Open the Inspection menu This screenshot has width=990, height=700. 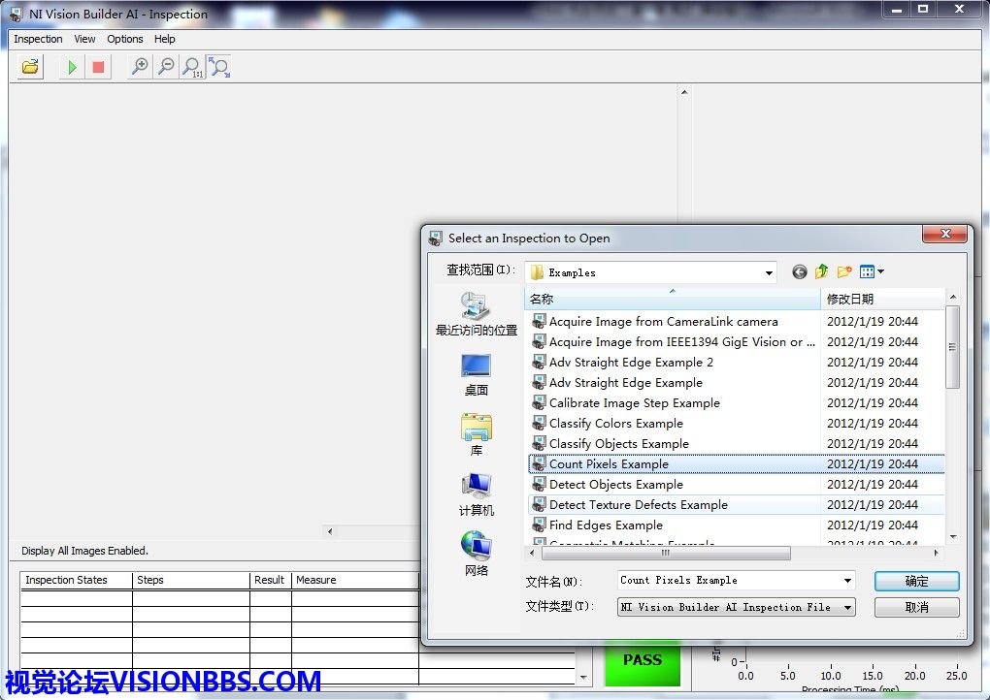point(38,39)
